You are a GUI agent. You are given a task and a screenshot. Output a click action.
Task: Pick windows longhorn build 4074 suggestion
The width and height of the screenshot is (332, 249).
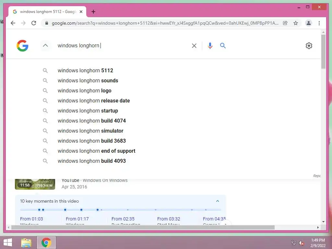(92, 121)
